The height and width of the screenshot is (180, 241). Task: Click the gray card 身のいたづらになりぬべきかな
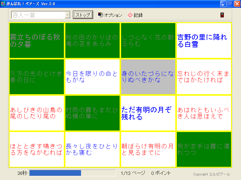tap(148, 77)
